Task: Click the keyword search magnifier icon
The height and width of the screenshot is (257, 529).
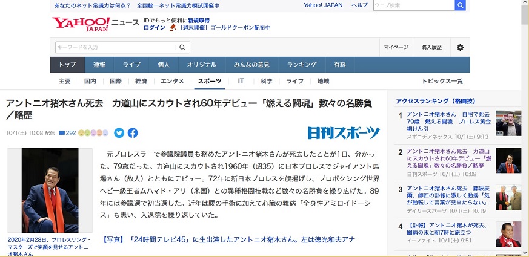Action: [x=182, y=48]
